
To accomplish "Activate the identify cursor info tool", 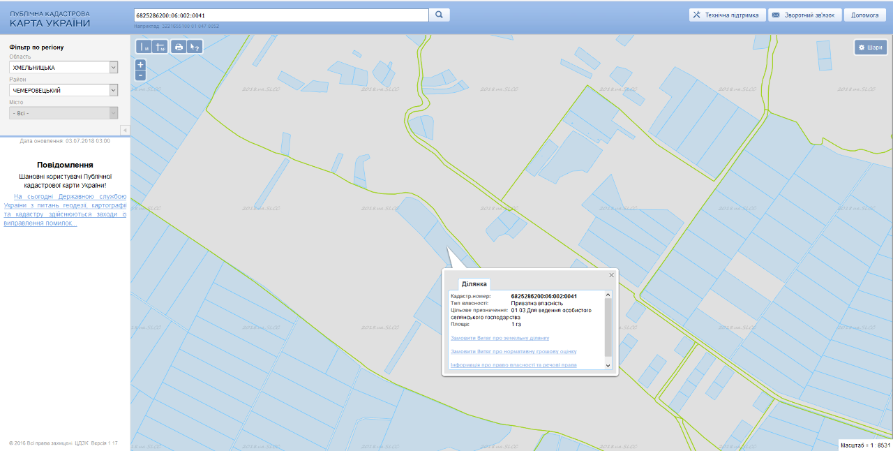I will point(195,47).
